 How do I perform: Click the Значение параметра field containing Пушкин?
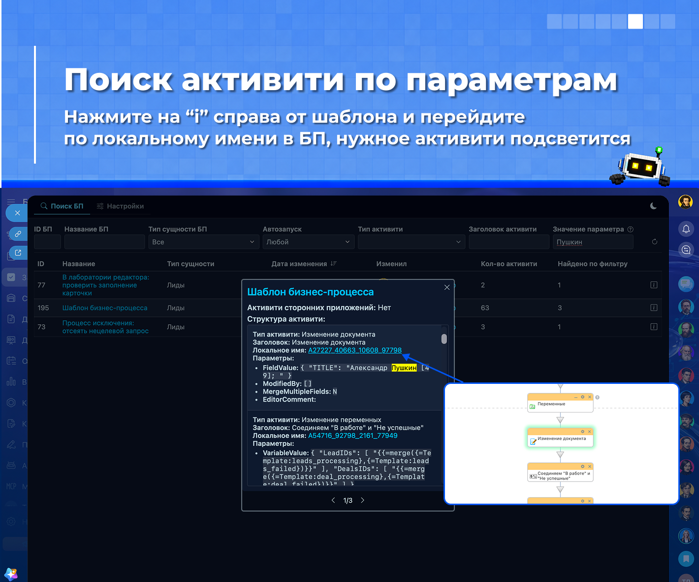coord(593,242)
